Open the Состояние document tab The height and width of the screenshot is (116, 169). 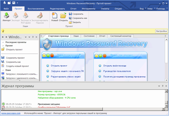(x=89, y=36)
